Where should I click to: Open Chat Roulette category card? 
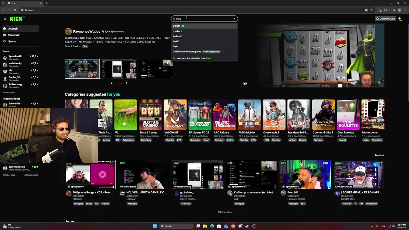pyautogui.click(x=348, y=115)
